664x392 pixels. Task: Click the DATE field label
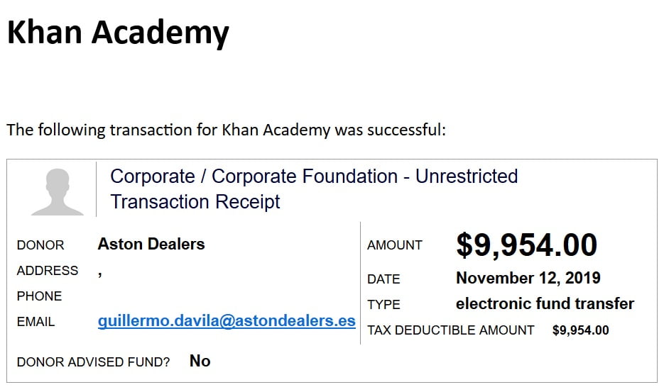[x=383, y=279]
